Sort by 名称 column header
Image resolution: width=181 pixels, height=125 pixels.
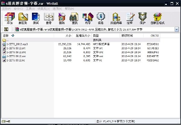[28, 36]
